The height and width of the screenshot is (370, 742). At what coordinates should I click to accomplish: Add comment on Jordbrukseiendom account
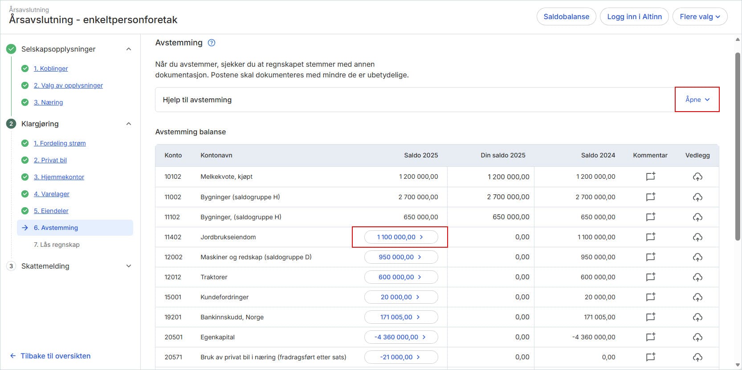[x=650, y=237]
